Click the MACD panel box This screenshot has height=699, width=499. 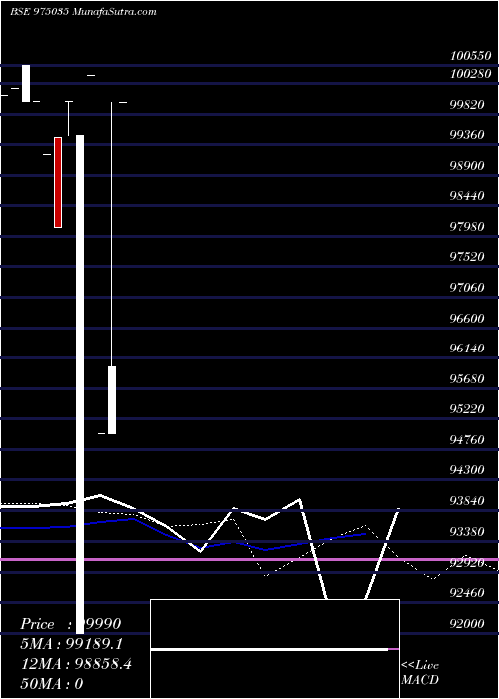(x=274, y=649)
